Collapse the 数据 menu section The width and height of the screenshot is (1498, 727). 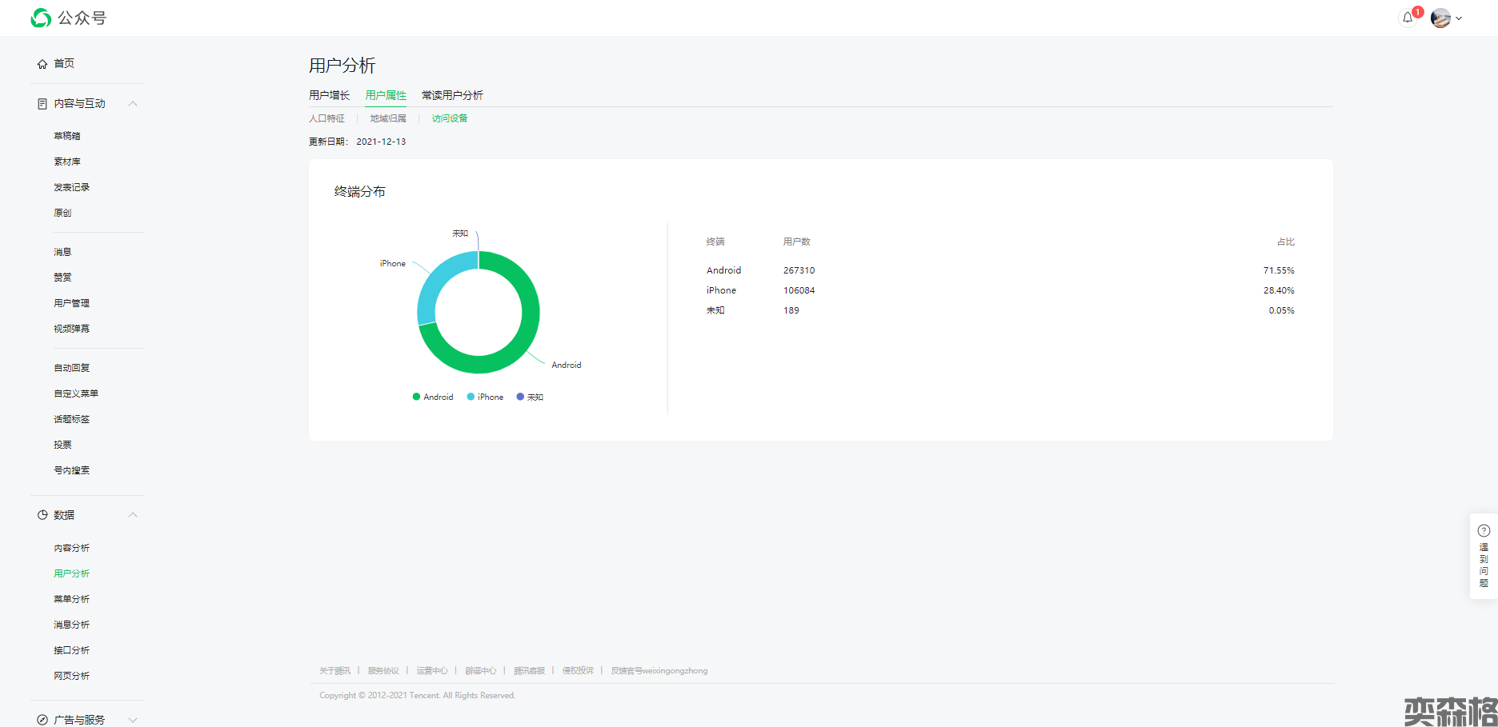pos(133,515)
